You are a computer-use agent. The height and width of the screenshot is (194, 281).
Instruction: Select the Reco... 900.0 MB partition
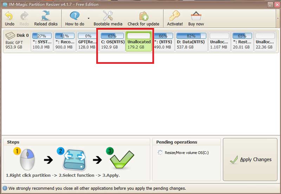pos(65,41)
